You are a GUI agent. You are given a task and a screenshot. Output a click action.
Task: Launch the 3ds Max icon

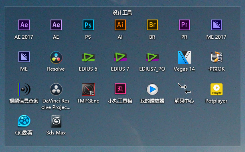pos(56,121)
